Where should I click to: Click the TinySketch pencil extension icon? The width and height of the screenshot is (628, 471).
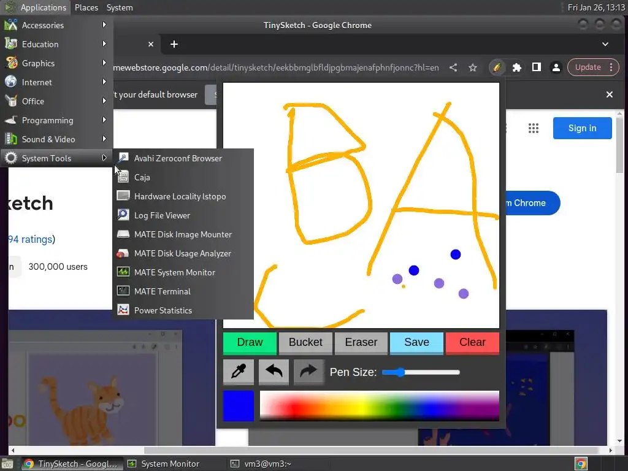pos(497,67)
